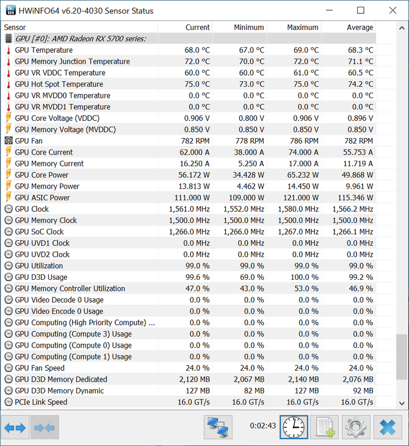Select the GPU Memory Clock row label
Viewport: 409px width, 446px height.
click(46, 221)
